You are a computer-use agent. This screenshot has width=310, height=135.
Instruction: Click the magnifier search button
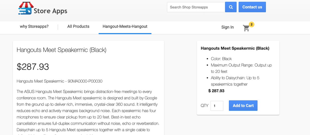(x=231, y=7)
